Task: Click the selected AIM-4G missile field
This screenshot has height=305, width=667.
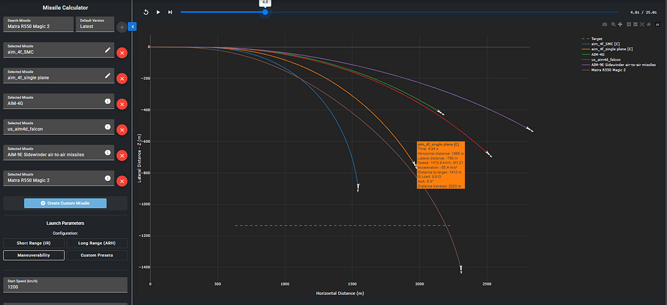Action: point(59,101)
